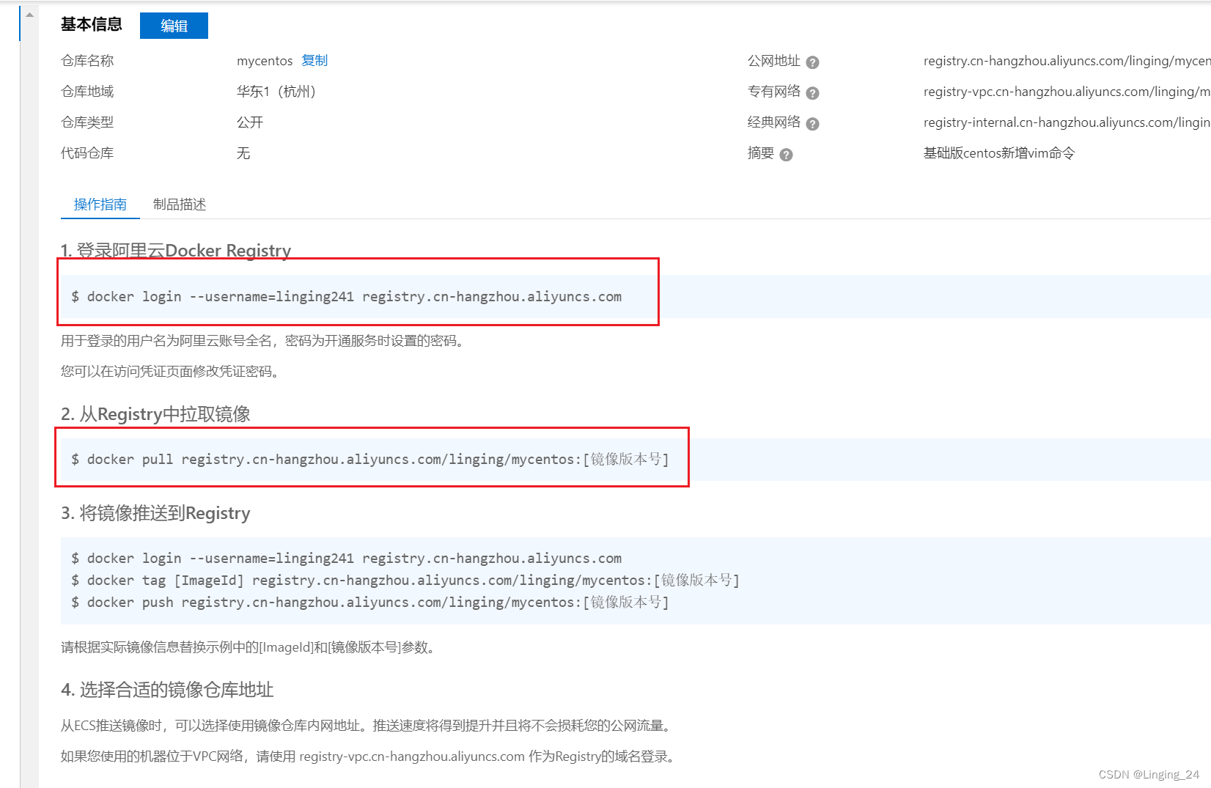Image resolution: width=1211 pixels, height=788 pixels.
Task: Click region value 华东1（杭州）
Action: coord(276,92)
